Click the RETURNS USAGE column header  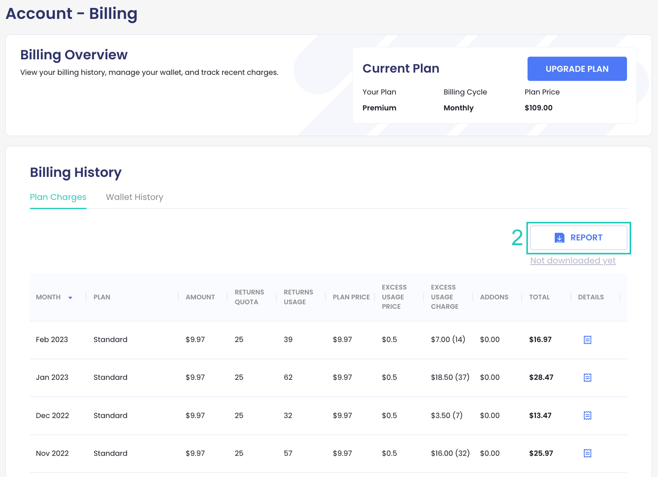298,297
